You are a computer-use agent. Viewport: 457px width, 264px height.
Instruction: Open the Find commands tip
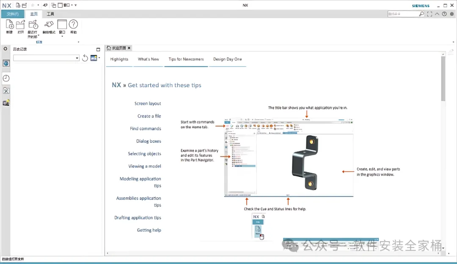pos(146,129)
